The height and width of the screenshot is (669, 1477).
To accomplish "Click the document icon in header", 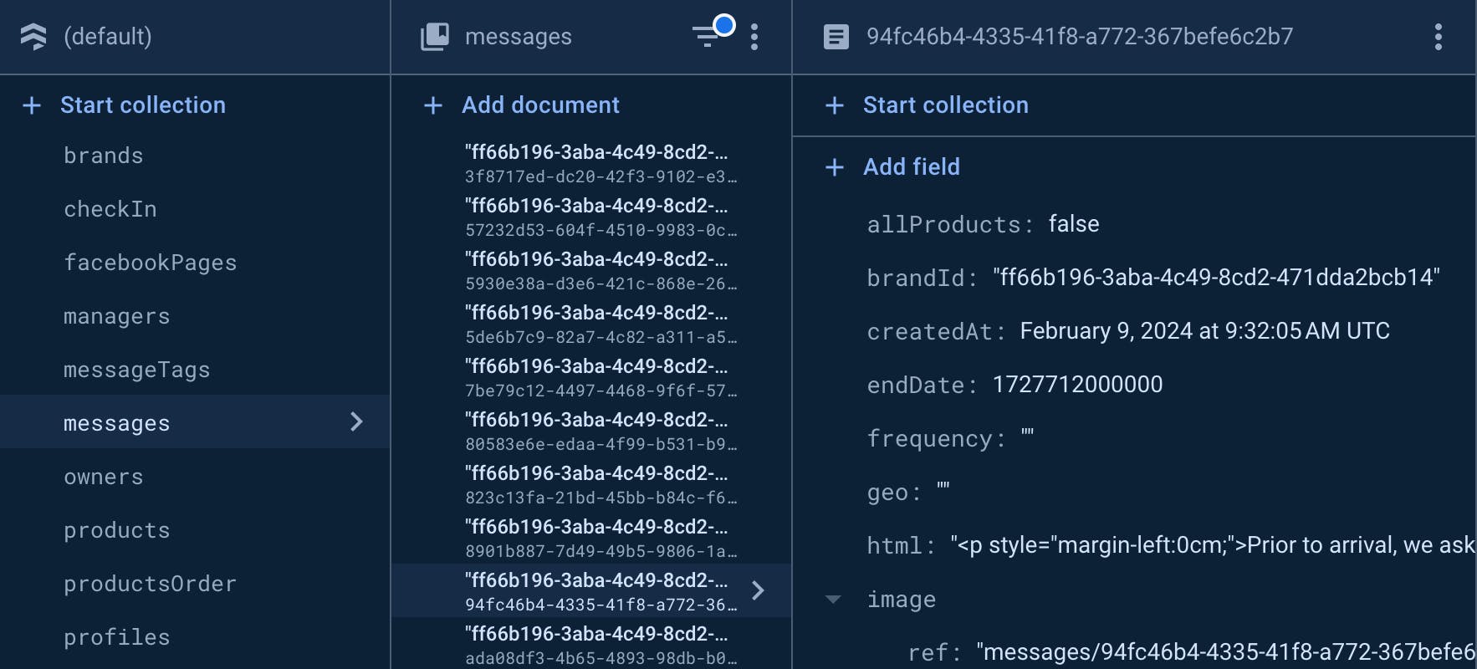I will (x=836, y=37).
